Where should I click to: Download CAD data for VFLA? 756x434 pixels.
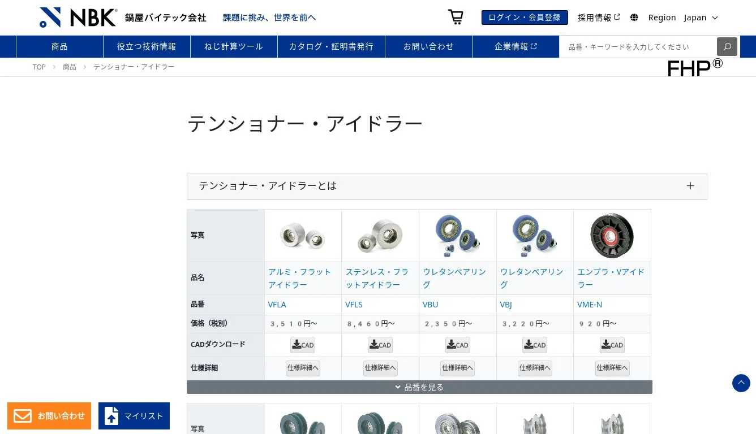pos(303,345)
